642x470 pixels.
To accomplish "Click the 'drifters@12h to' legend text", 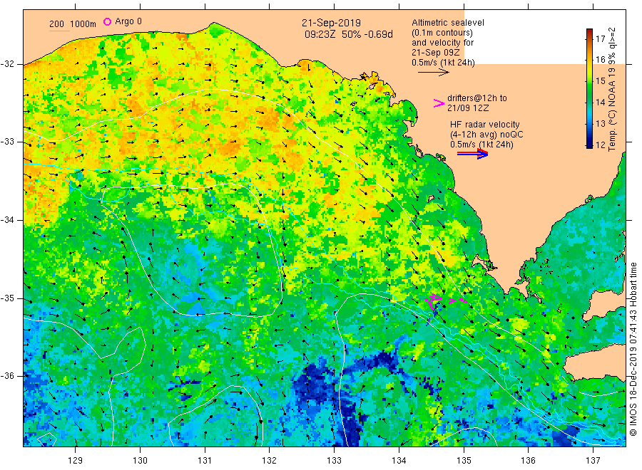I will [477, 98].
